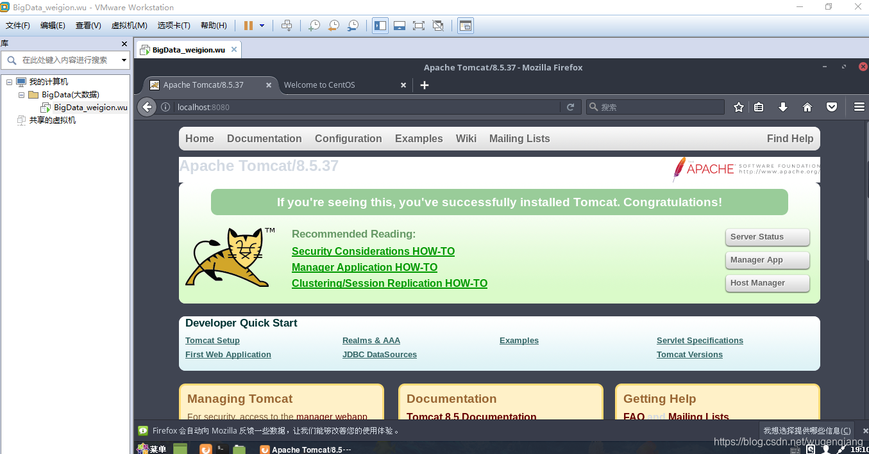869x454 pixels.
Task: Open the power options dropdown arrow beside pause
Action: coord(262,26)
